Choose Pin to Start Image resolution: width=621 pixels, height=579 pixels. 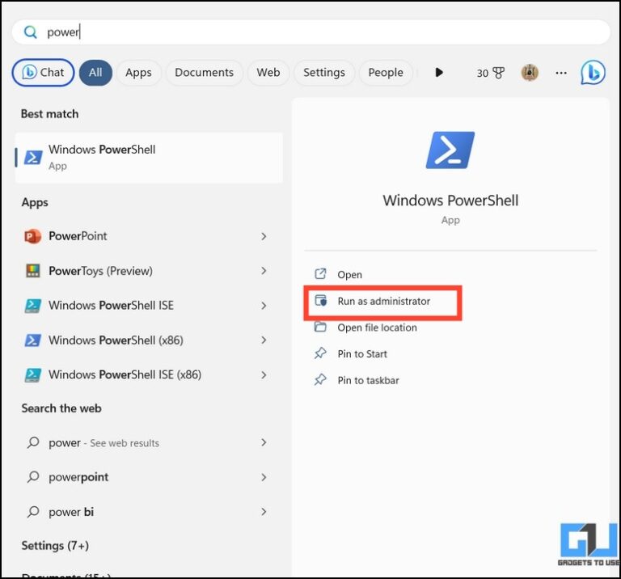(x=362, y=354)
